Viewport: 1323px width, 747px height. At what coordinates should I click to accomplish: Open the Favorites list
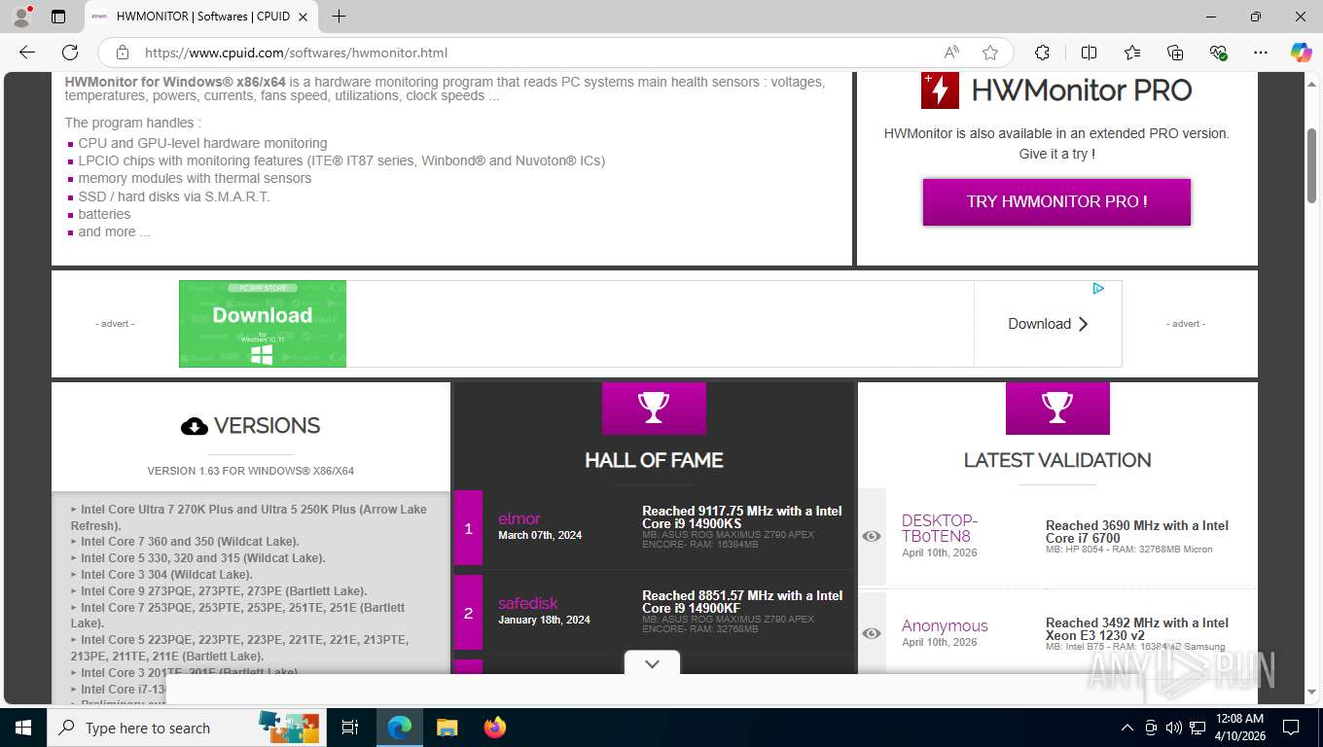(x=1132, y=53)
